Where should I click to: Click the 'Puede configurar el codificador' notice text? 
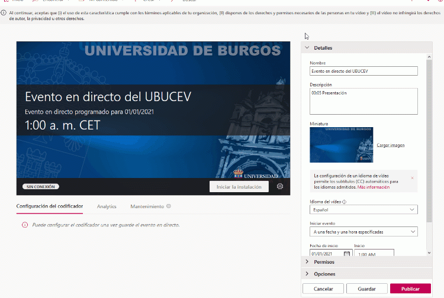pos(106,225)
